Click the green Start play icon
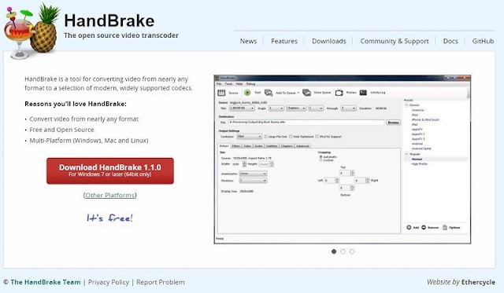 tap(247, 93)
